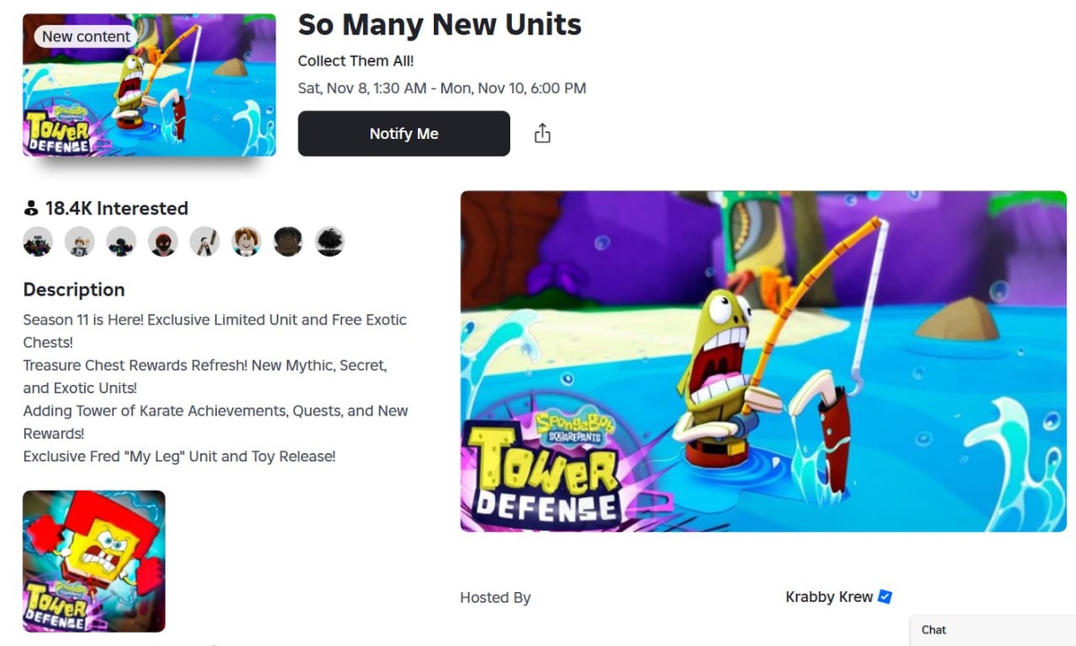Click the 18.4K Interested count text
The height and width of the screenshot is (646, 1076).
117,208
